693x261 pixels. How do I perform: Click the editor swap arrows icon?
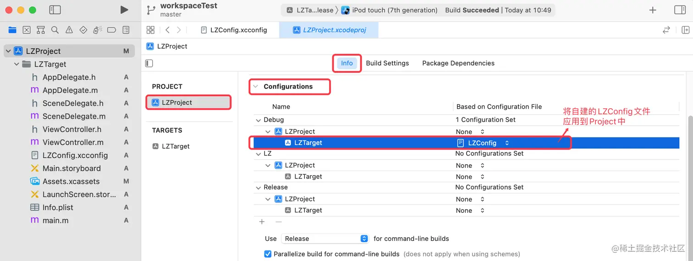(666, 30)
